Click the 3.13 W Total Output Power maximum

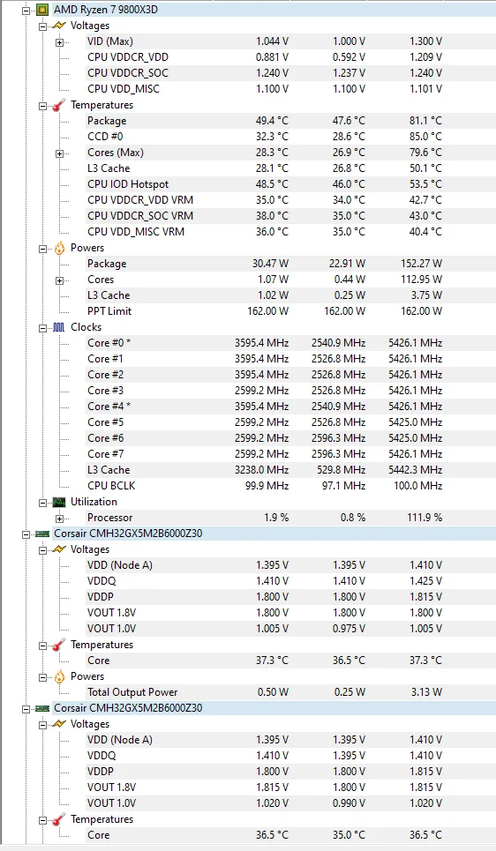426,692
